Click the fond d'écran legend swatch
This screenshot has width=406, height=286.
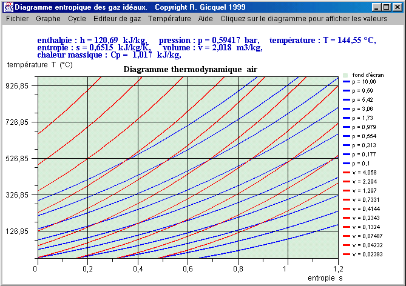(345, 75)
